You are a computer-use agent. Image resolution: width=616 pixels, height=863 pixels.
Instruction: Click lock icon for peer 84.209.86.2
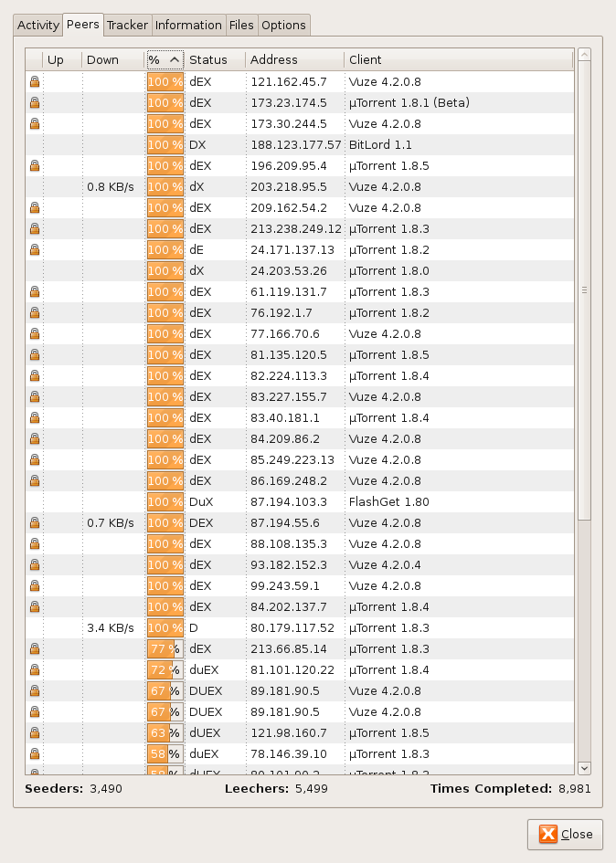[35, 439]
